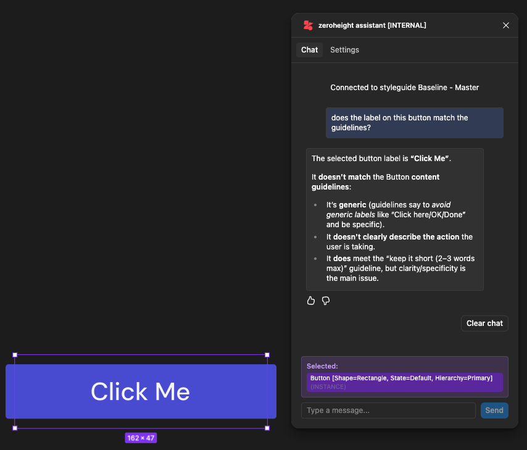Open the Settings tab
The height and width of the screenshot is (450, 527).
(x=344, y=50)
